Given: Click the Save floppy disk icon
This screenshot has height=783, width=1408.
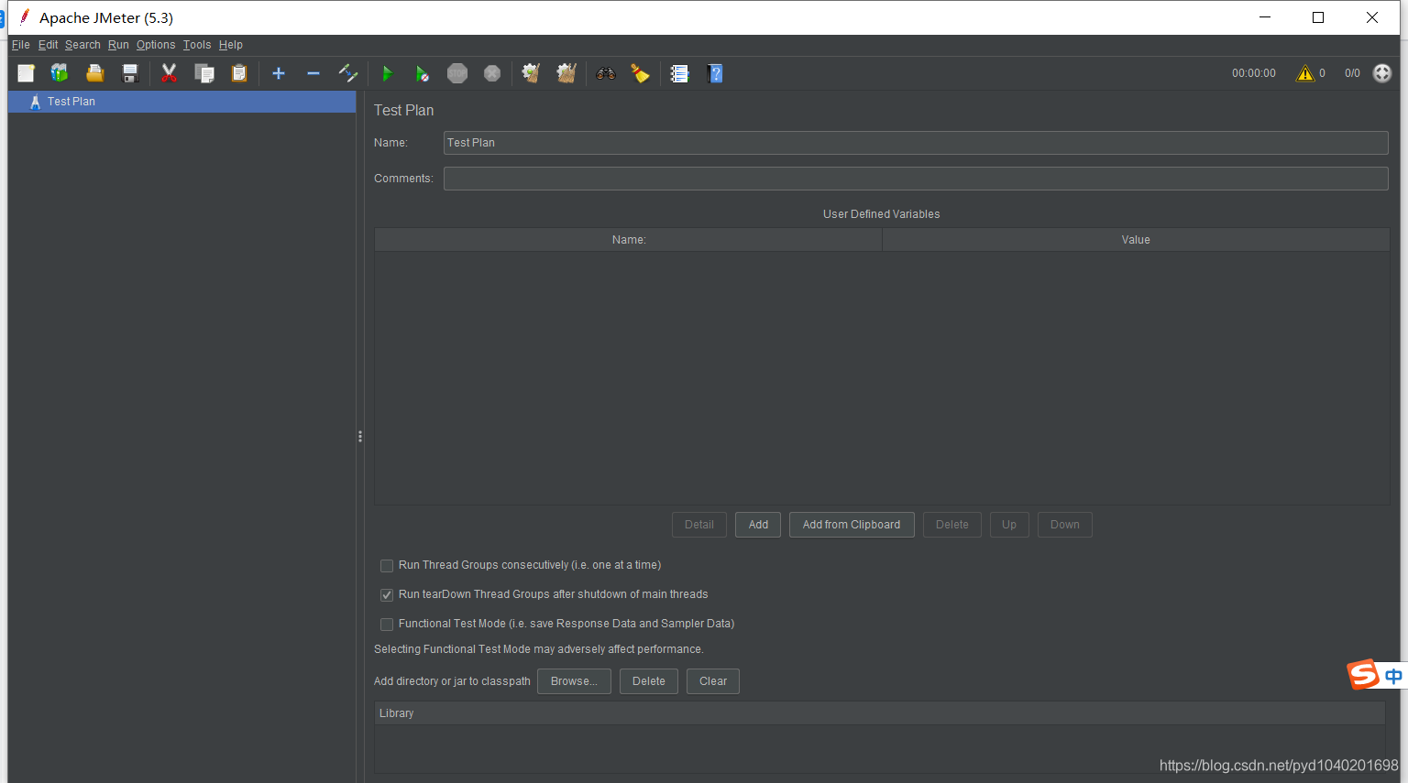Looking at the screenshot, I should 130,73.
